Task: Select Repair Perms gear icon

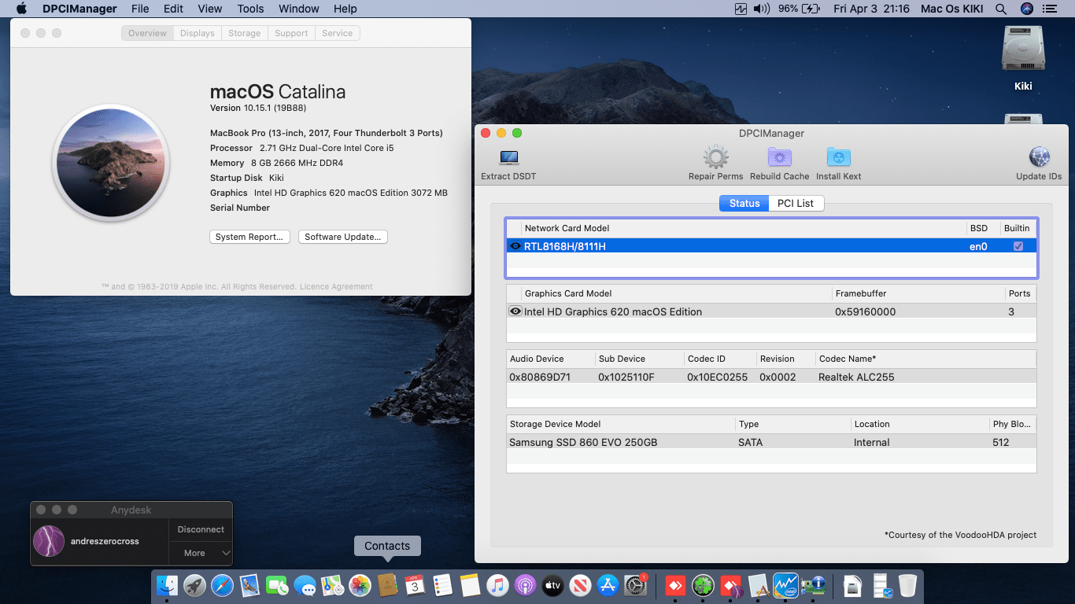Action: point(715,157)
